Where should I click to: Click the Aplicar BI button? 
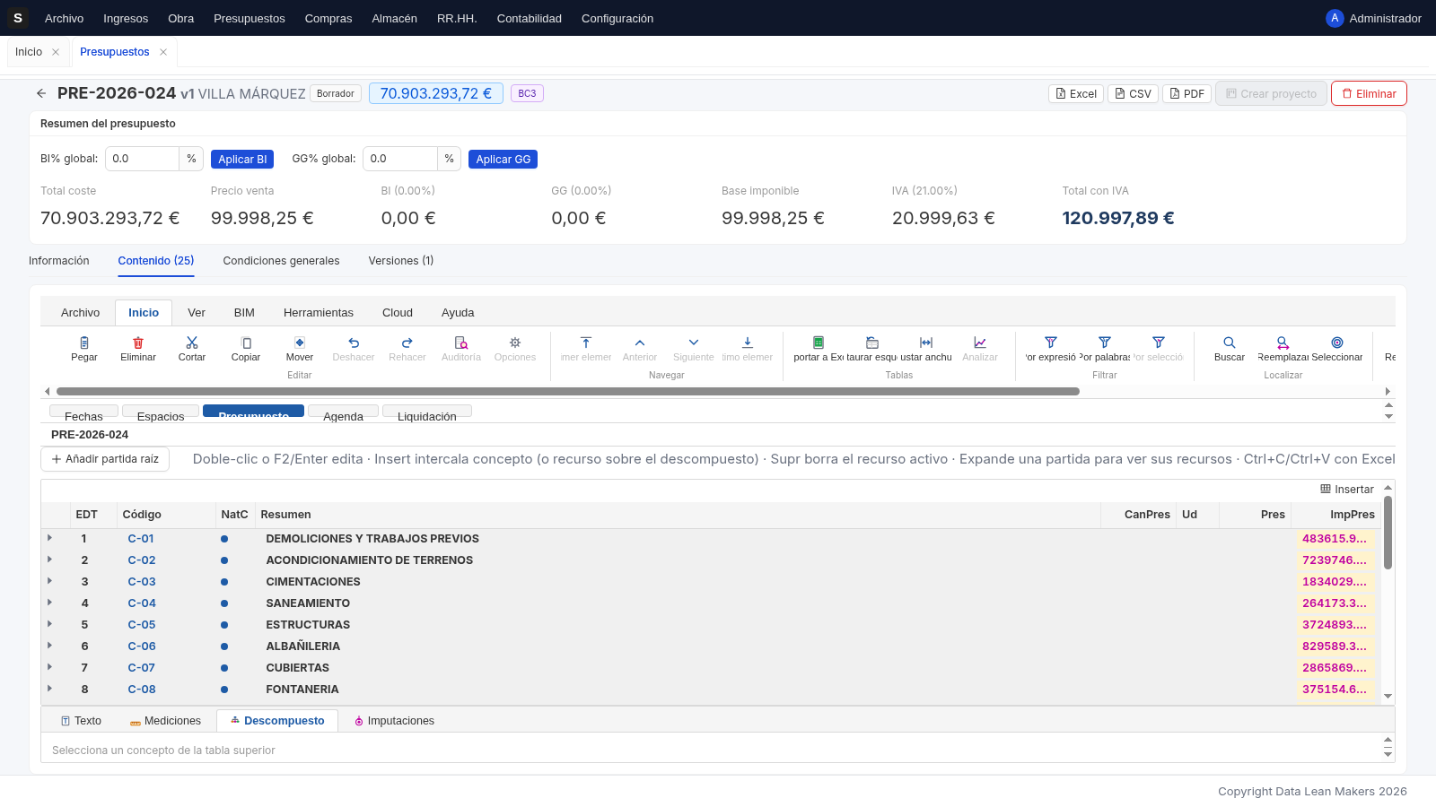click(x=242, y=159)
